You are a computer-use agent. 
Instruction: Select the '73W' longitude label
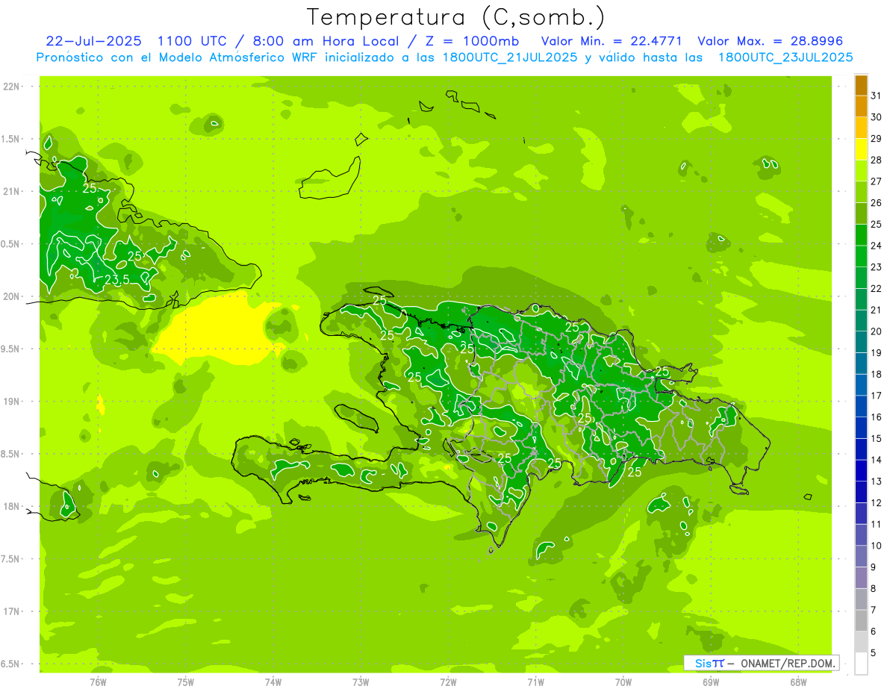[x=361, y=682]
